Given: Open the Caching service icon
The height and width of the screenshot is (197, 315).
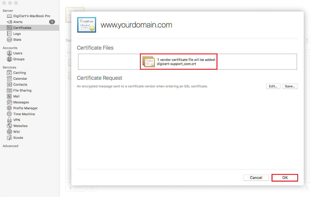Looking at the screenshot, I should pyautogui.click(x=9, y=73).
